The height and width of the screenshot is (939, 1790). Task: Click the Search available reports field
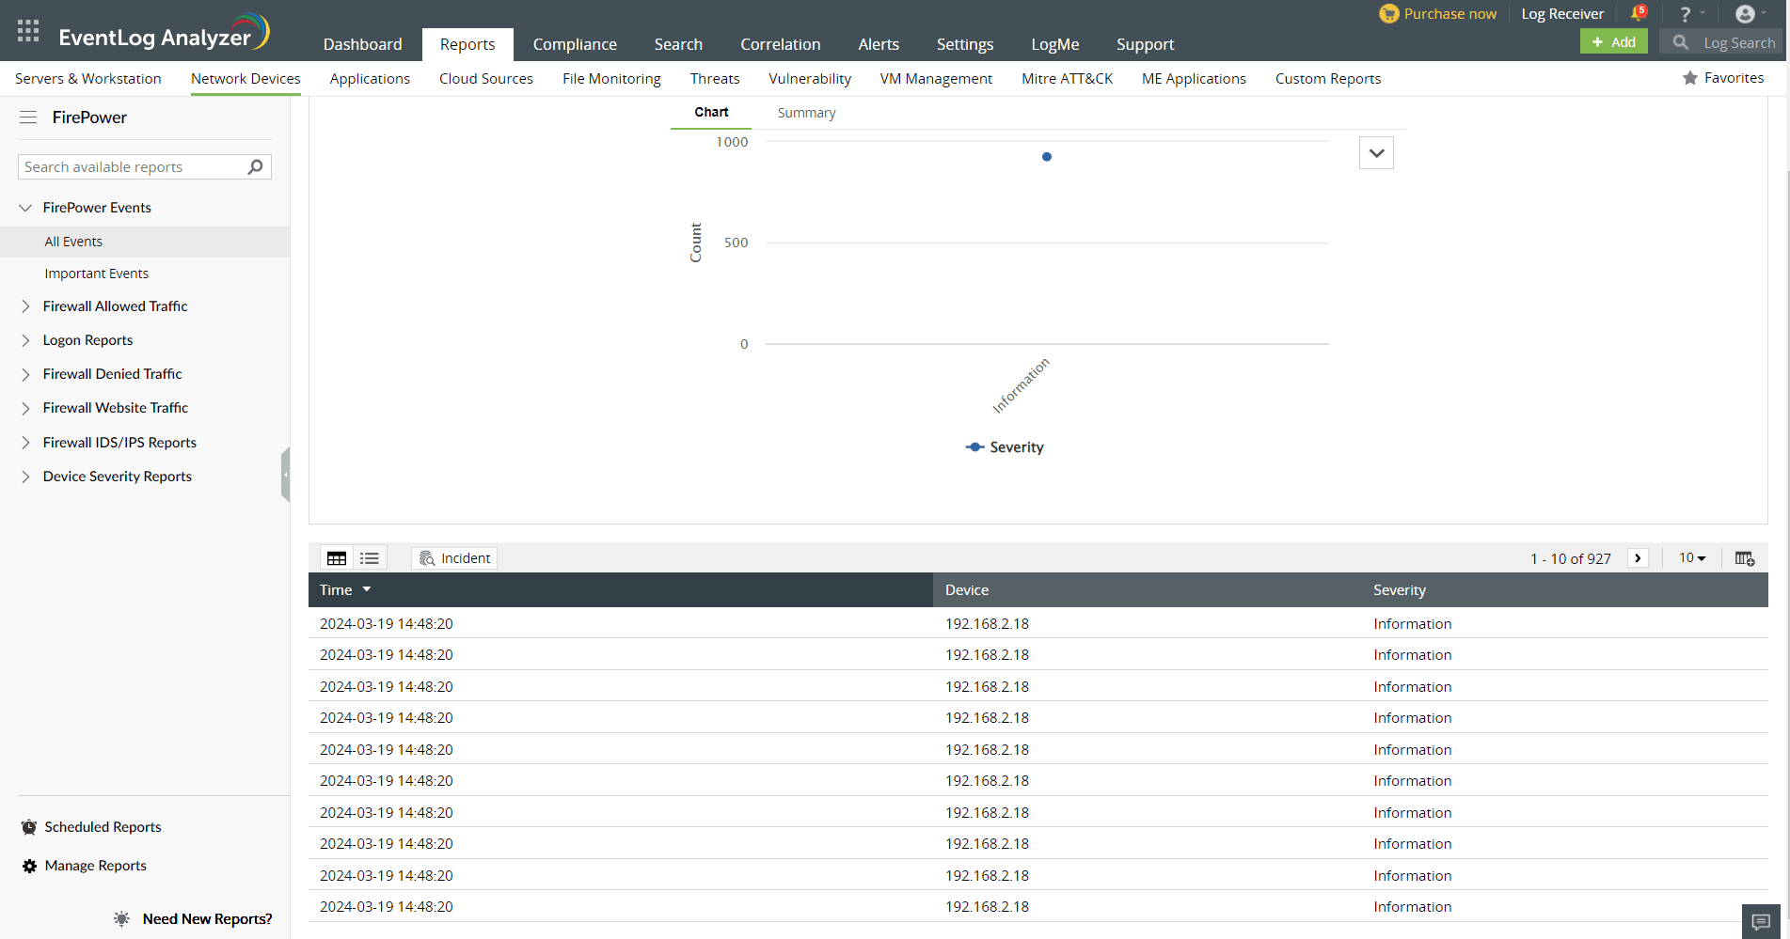(133, 167)
